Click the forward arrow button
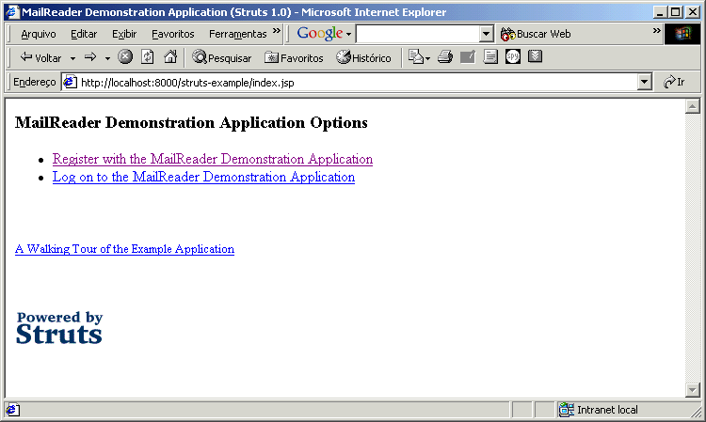Screen dimensions: 706x422 click(x=90, y=57)
